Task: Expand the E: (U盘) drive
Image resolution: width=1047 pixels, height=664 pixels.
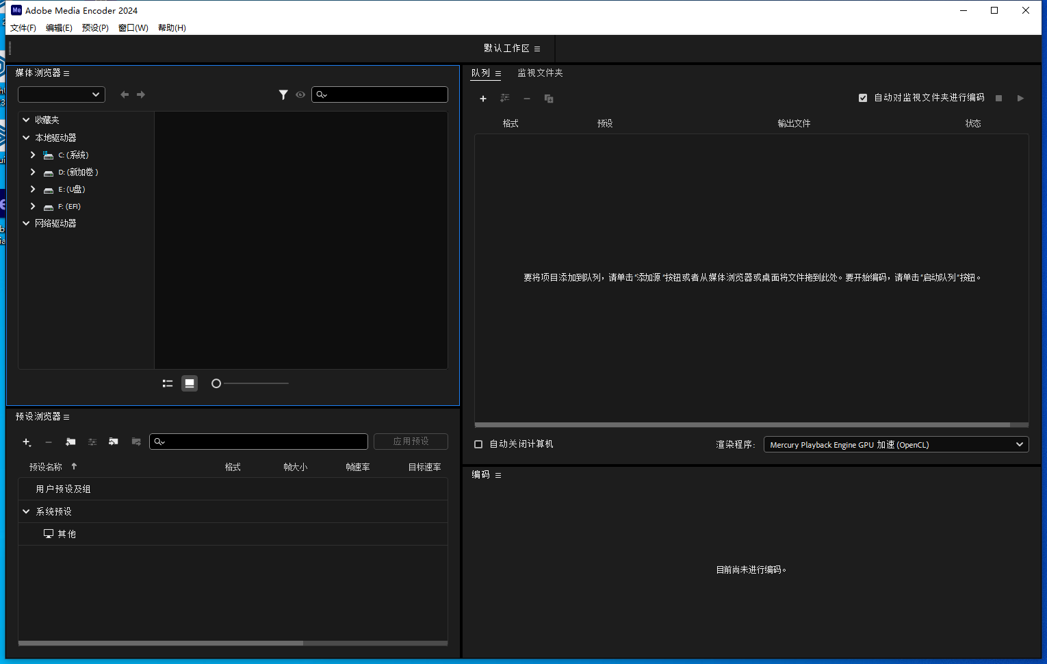Action: (x=33, y=189)
